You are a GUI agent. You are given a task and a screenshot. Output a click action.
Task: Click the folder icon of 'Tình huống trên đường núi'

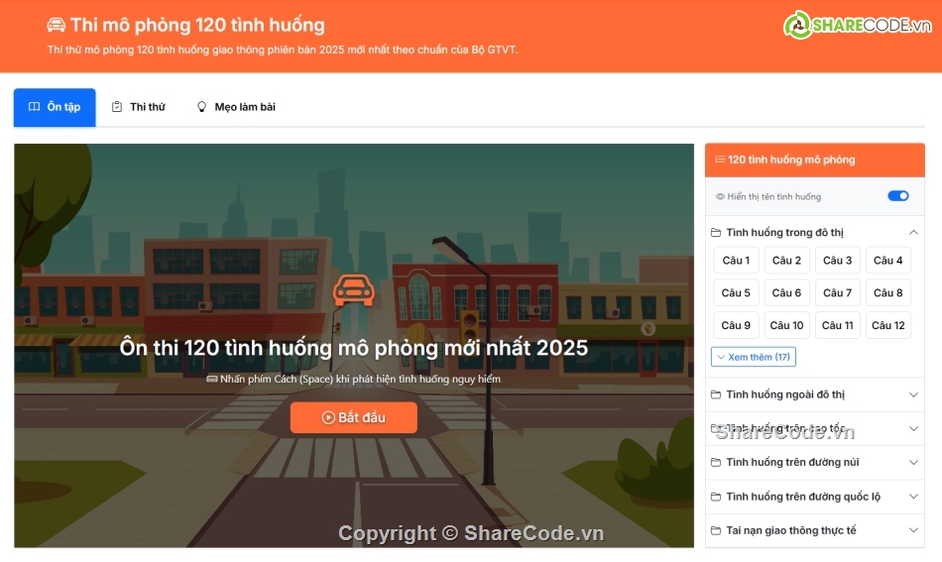(716, 463)
